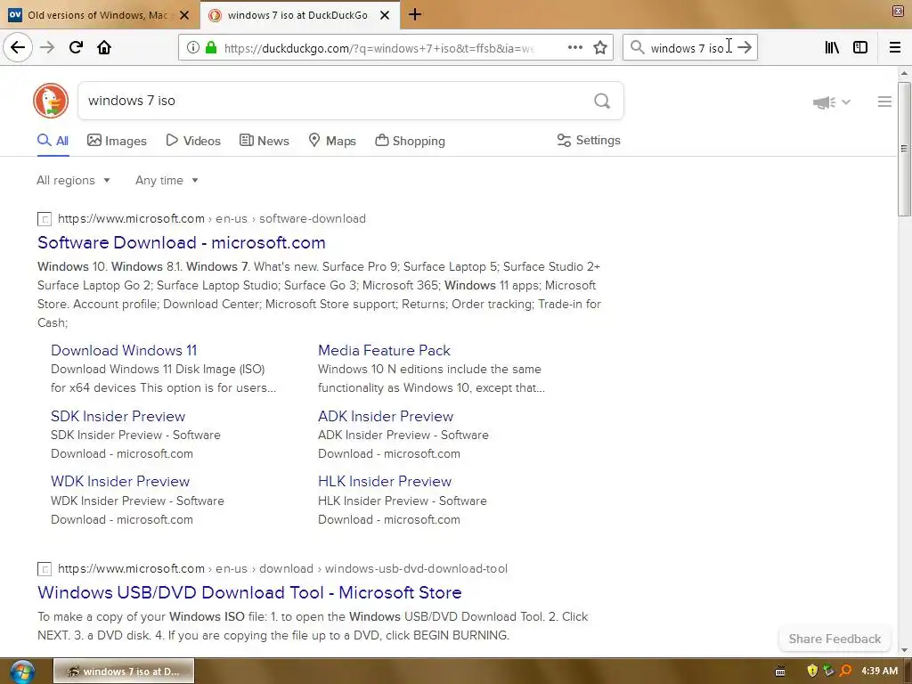Expand the All regions filter

tap(73, 180)
